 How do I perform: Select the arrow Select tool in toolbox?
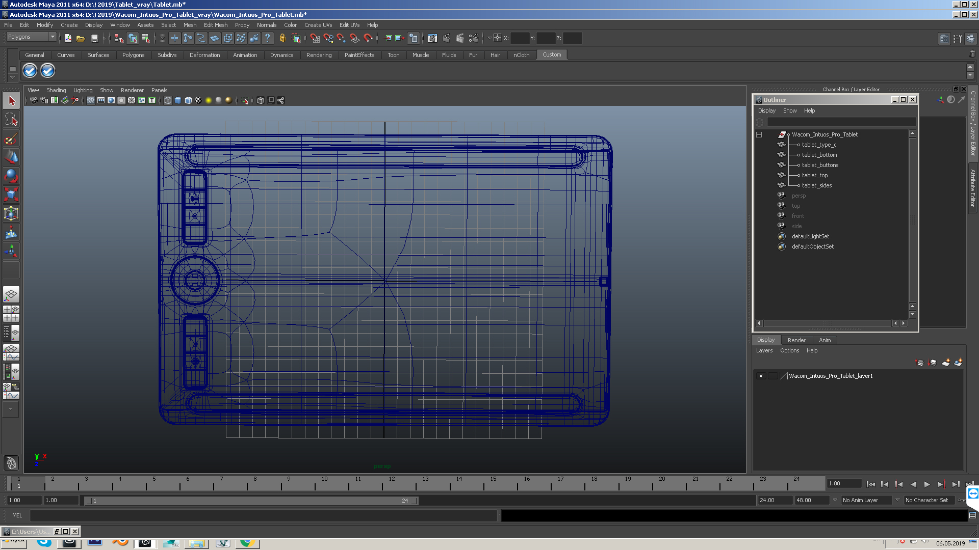coord(11,101)
